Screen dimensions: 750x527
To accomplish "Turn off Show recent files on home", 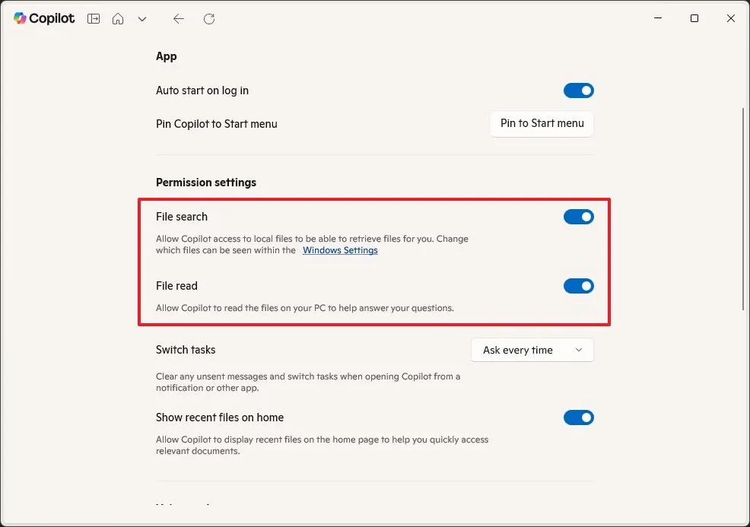I will [x=579, y=417].
